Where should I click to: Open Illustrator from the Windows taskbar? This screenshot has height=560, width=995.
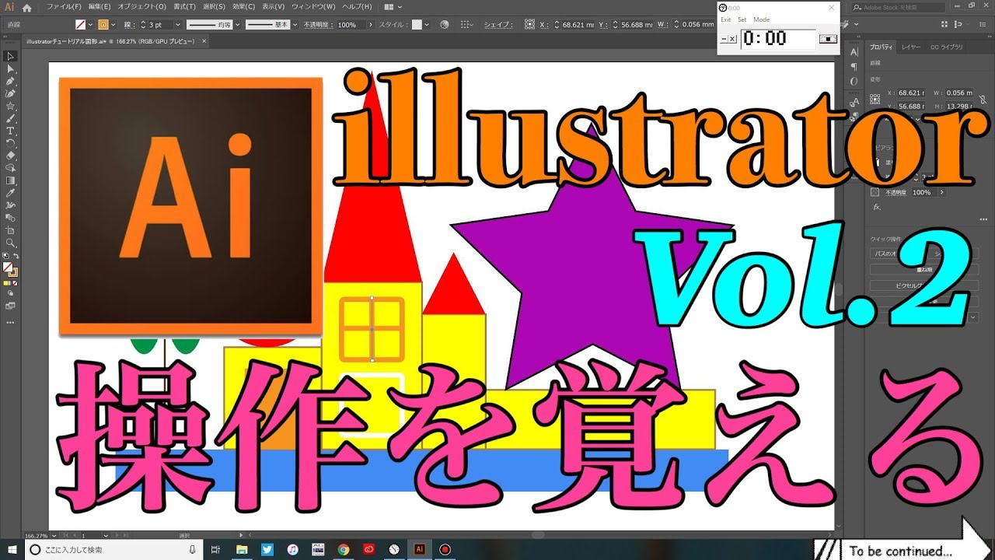pos(420,549)
